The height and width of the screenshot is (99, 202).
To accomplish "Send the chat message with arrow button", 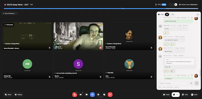I will (197, 83).
